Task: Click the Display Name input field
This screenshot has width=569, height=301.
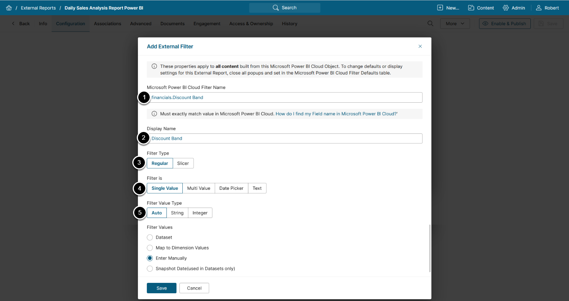Action: [x=285, y=138]
